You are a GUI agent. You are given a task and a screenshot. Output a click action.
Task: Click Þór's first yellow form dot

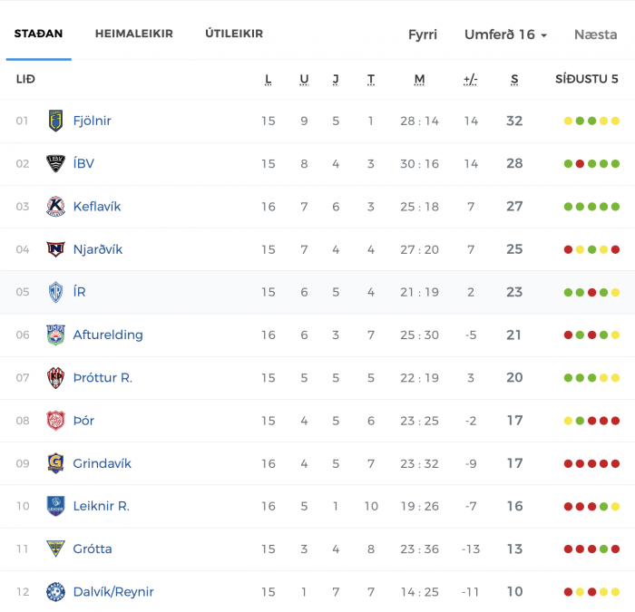[568, 421]
